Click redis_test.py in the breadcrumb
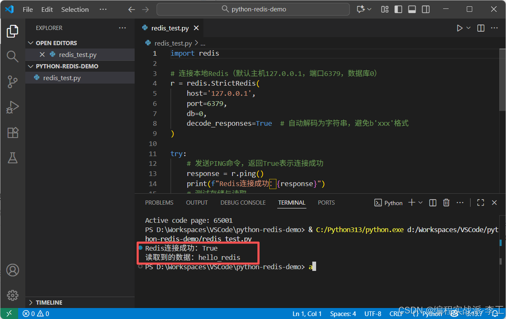This screenshot has width=506, height=319. tap(173, 43)
